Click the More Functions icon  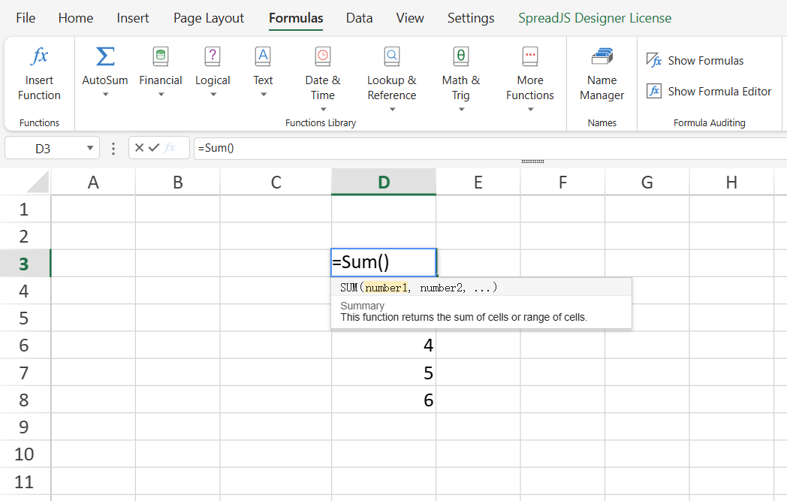click(530, 56)
